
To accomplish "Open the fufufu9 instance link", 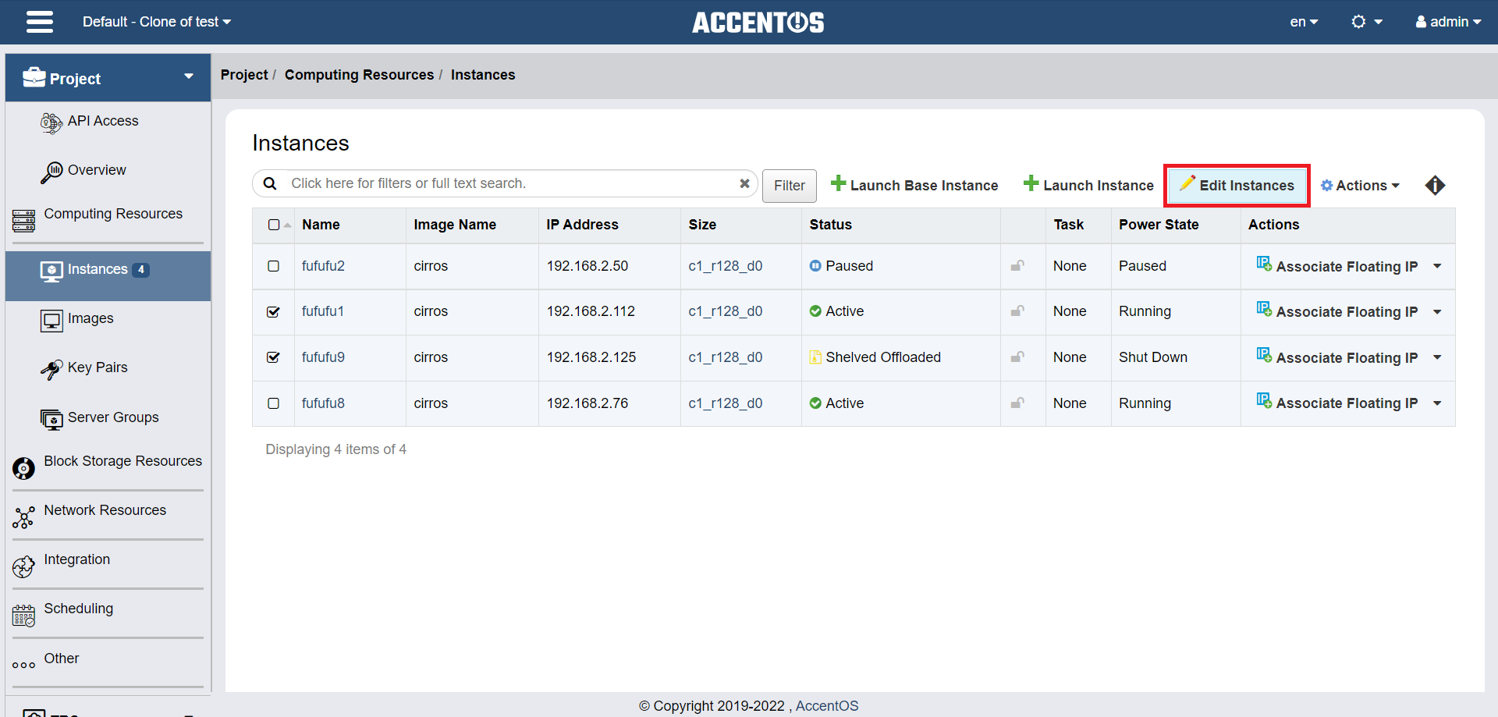I will point(323,357).
